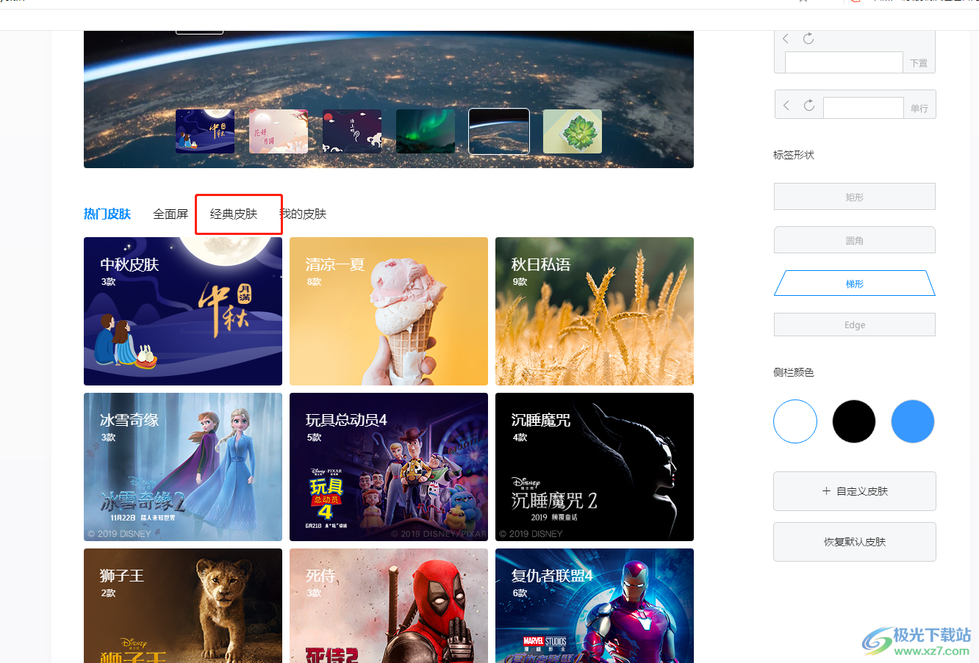Viewport: 979px width, 663px height.
Task: Click the back arrow in 下置 layout preview
Action: point(786,38)
